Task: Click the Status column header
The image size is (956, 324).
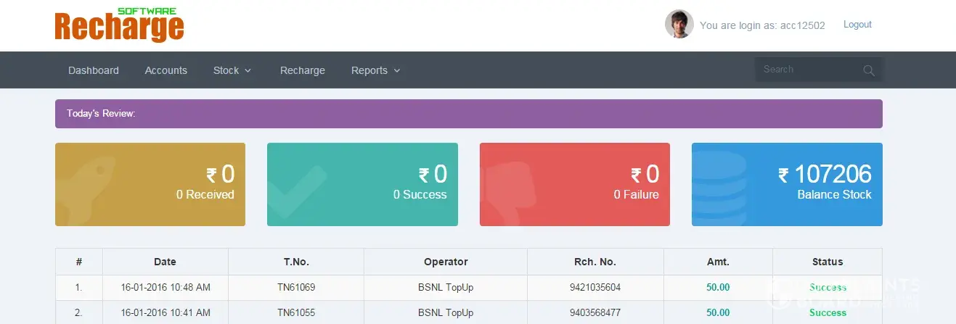Action: (x=827, y=262)
